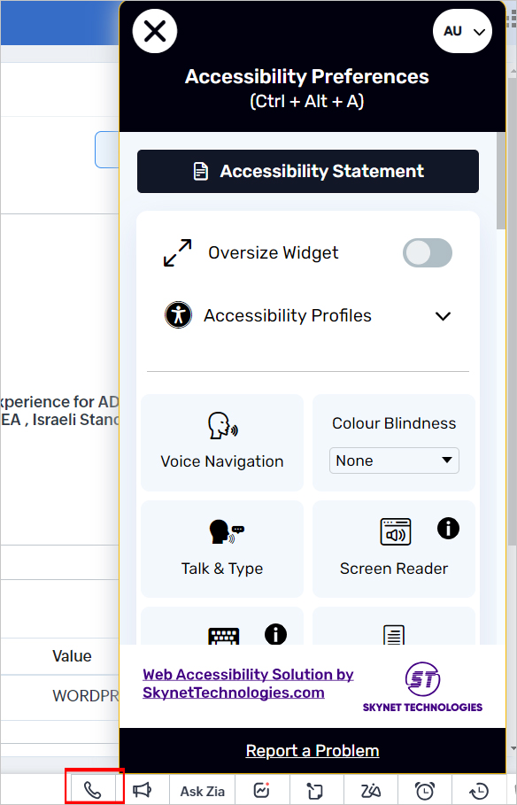This screenshot has height=805, width=517.
Task: Open the AU language dropdown
Action: coord(462,30)
